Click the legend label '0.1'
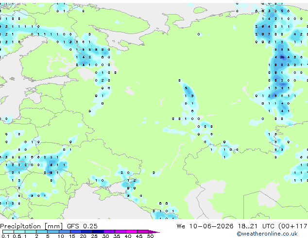The image size is (308, 238). (5, 236)
